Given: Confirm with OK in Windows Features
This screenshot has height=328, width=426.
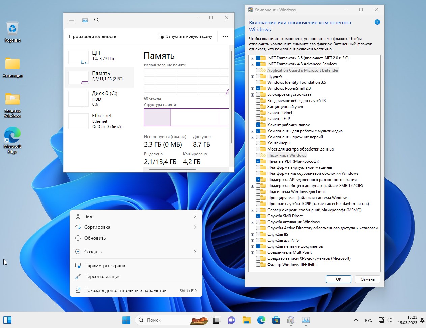Looking at the screenshot, I should pyautogui.click(x=339, y=279).
